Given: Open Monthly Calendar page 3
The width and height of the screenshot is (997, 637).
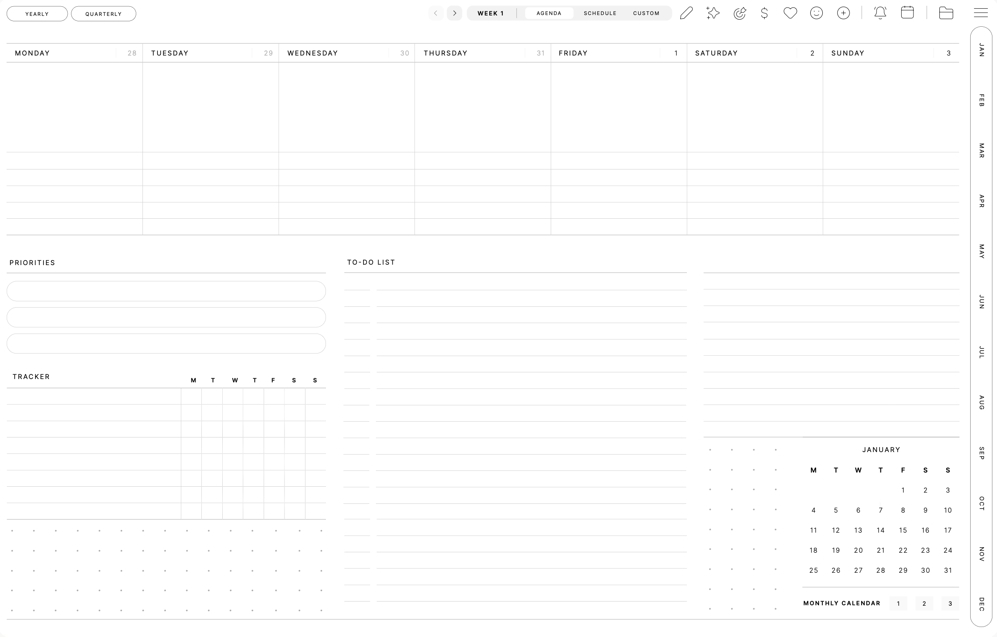Looking at the screenshot, I should (950, 604).
